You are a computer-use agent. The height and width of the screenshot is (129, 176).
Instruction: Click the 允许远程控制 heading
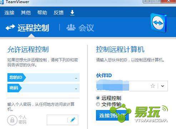(28, 49)
